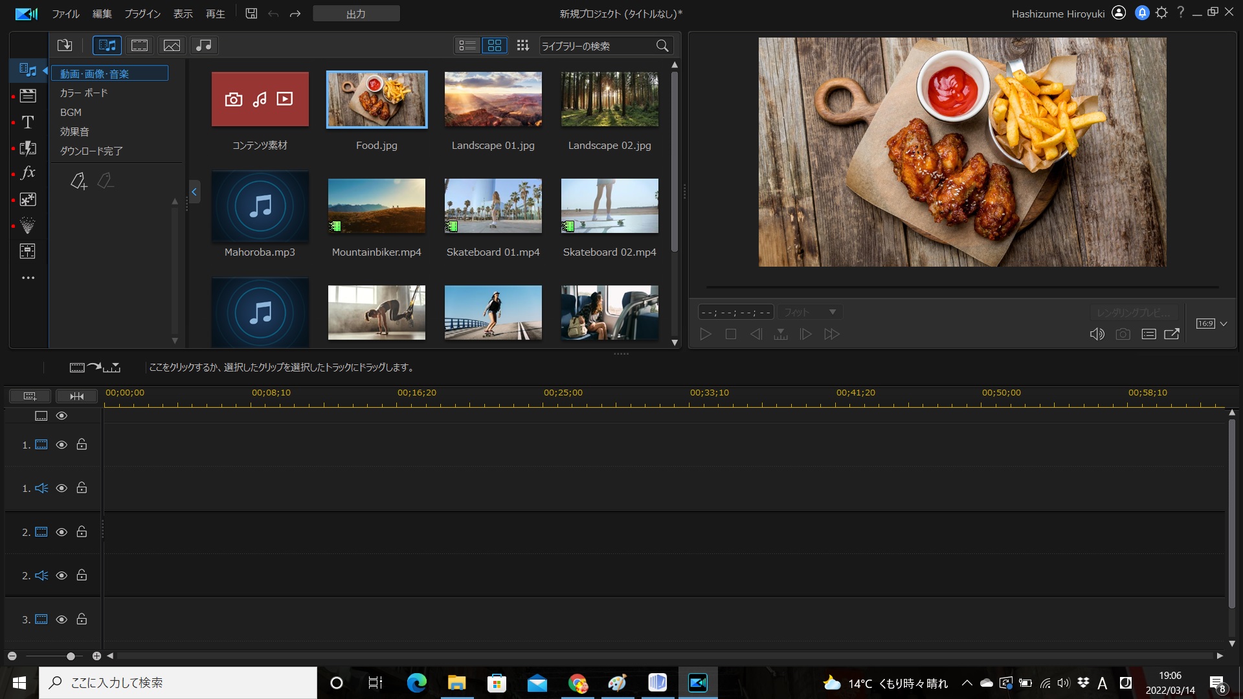Viewport: 1243px width, 699px height.
Task: Click the library search magnifier icon
Action: click(662, 46)
